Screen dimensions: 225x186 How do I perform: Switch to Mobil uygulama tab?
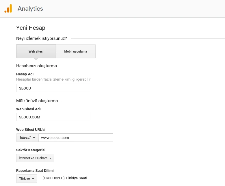[76, 51]
